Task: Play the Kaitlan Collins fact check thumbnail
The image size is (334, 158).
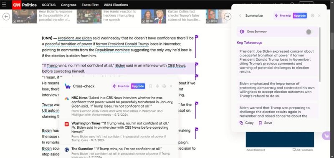Action: click(x=154, y=16)
